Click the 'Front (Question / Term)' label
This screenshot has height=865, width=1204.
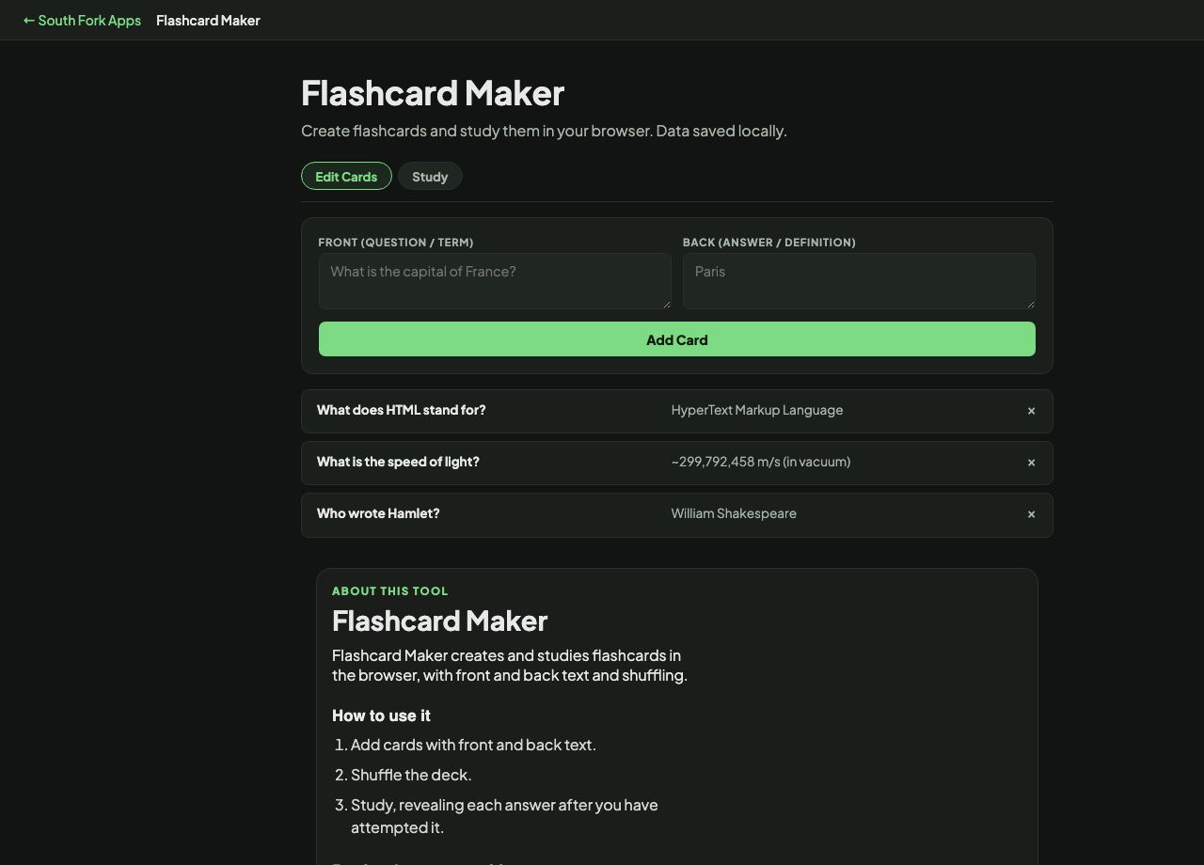click(x=396, y=243)
